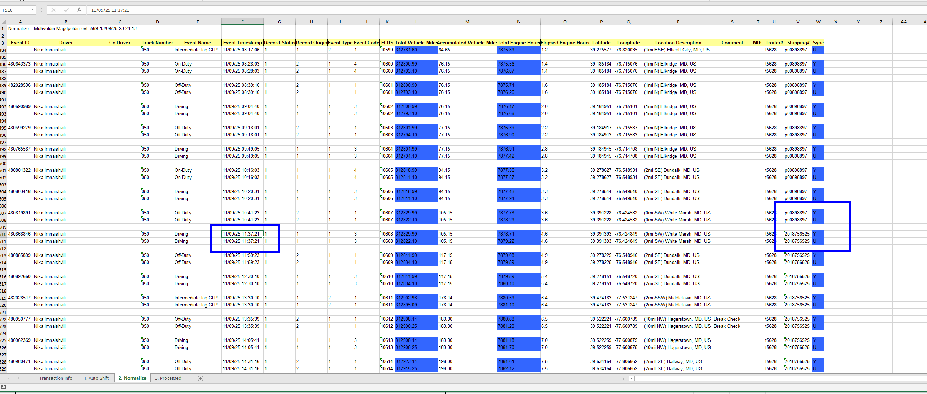Switch to the 3. Processed sheet tab
The height and width of the screenshot is (394, 927).
[x=168, y=378]
